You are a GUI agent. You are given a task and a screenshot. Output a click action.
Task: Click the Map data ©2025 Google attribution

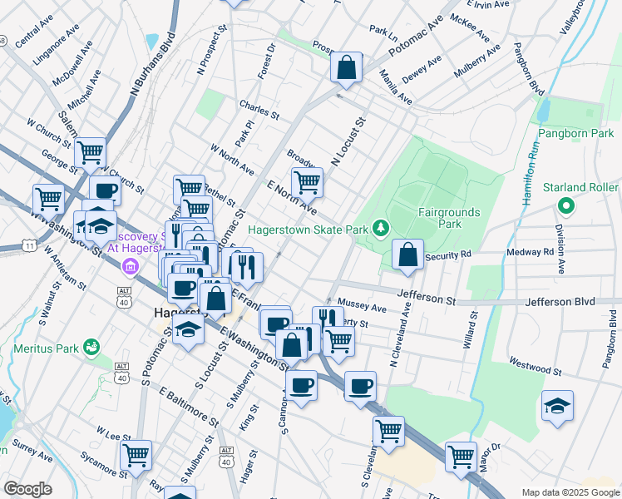(570, 493)
